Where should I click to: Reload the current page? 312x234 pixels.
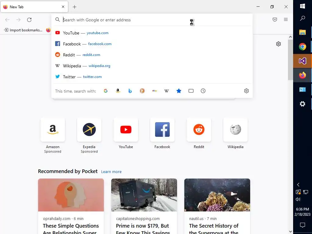[29, 20]
